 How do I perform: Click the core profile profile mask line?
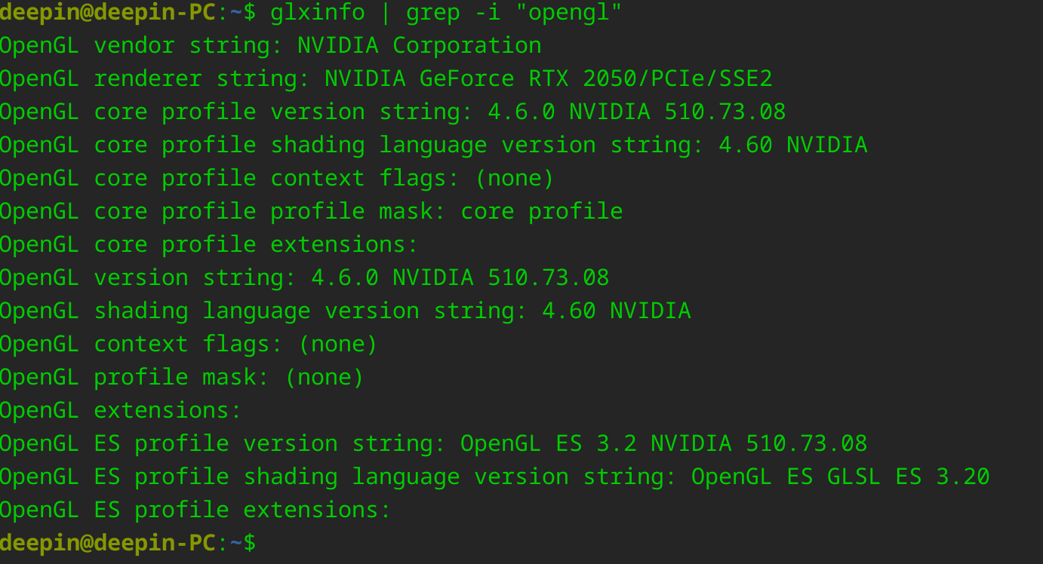(311, 211)
